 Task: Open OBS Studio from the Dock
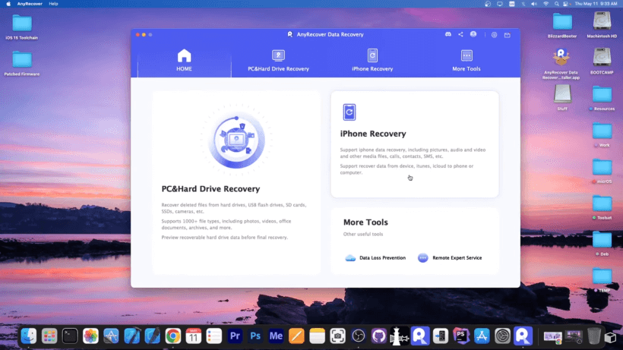coord(359,336)
